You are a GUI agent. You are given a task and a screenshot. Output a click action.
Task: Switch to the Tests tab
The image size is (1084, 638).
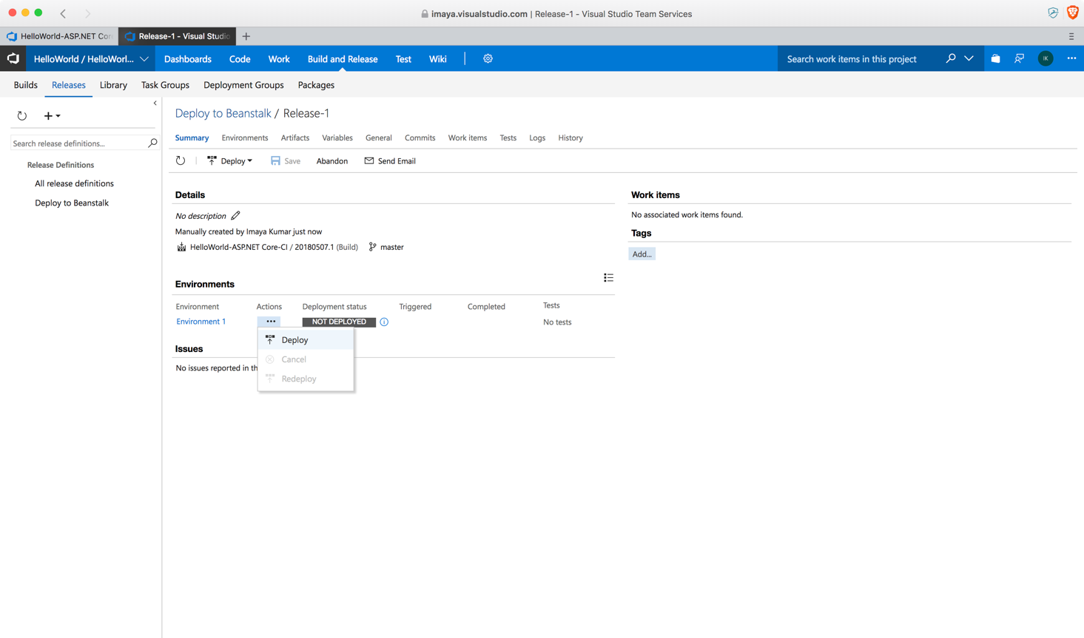click(x=508, y=138)
